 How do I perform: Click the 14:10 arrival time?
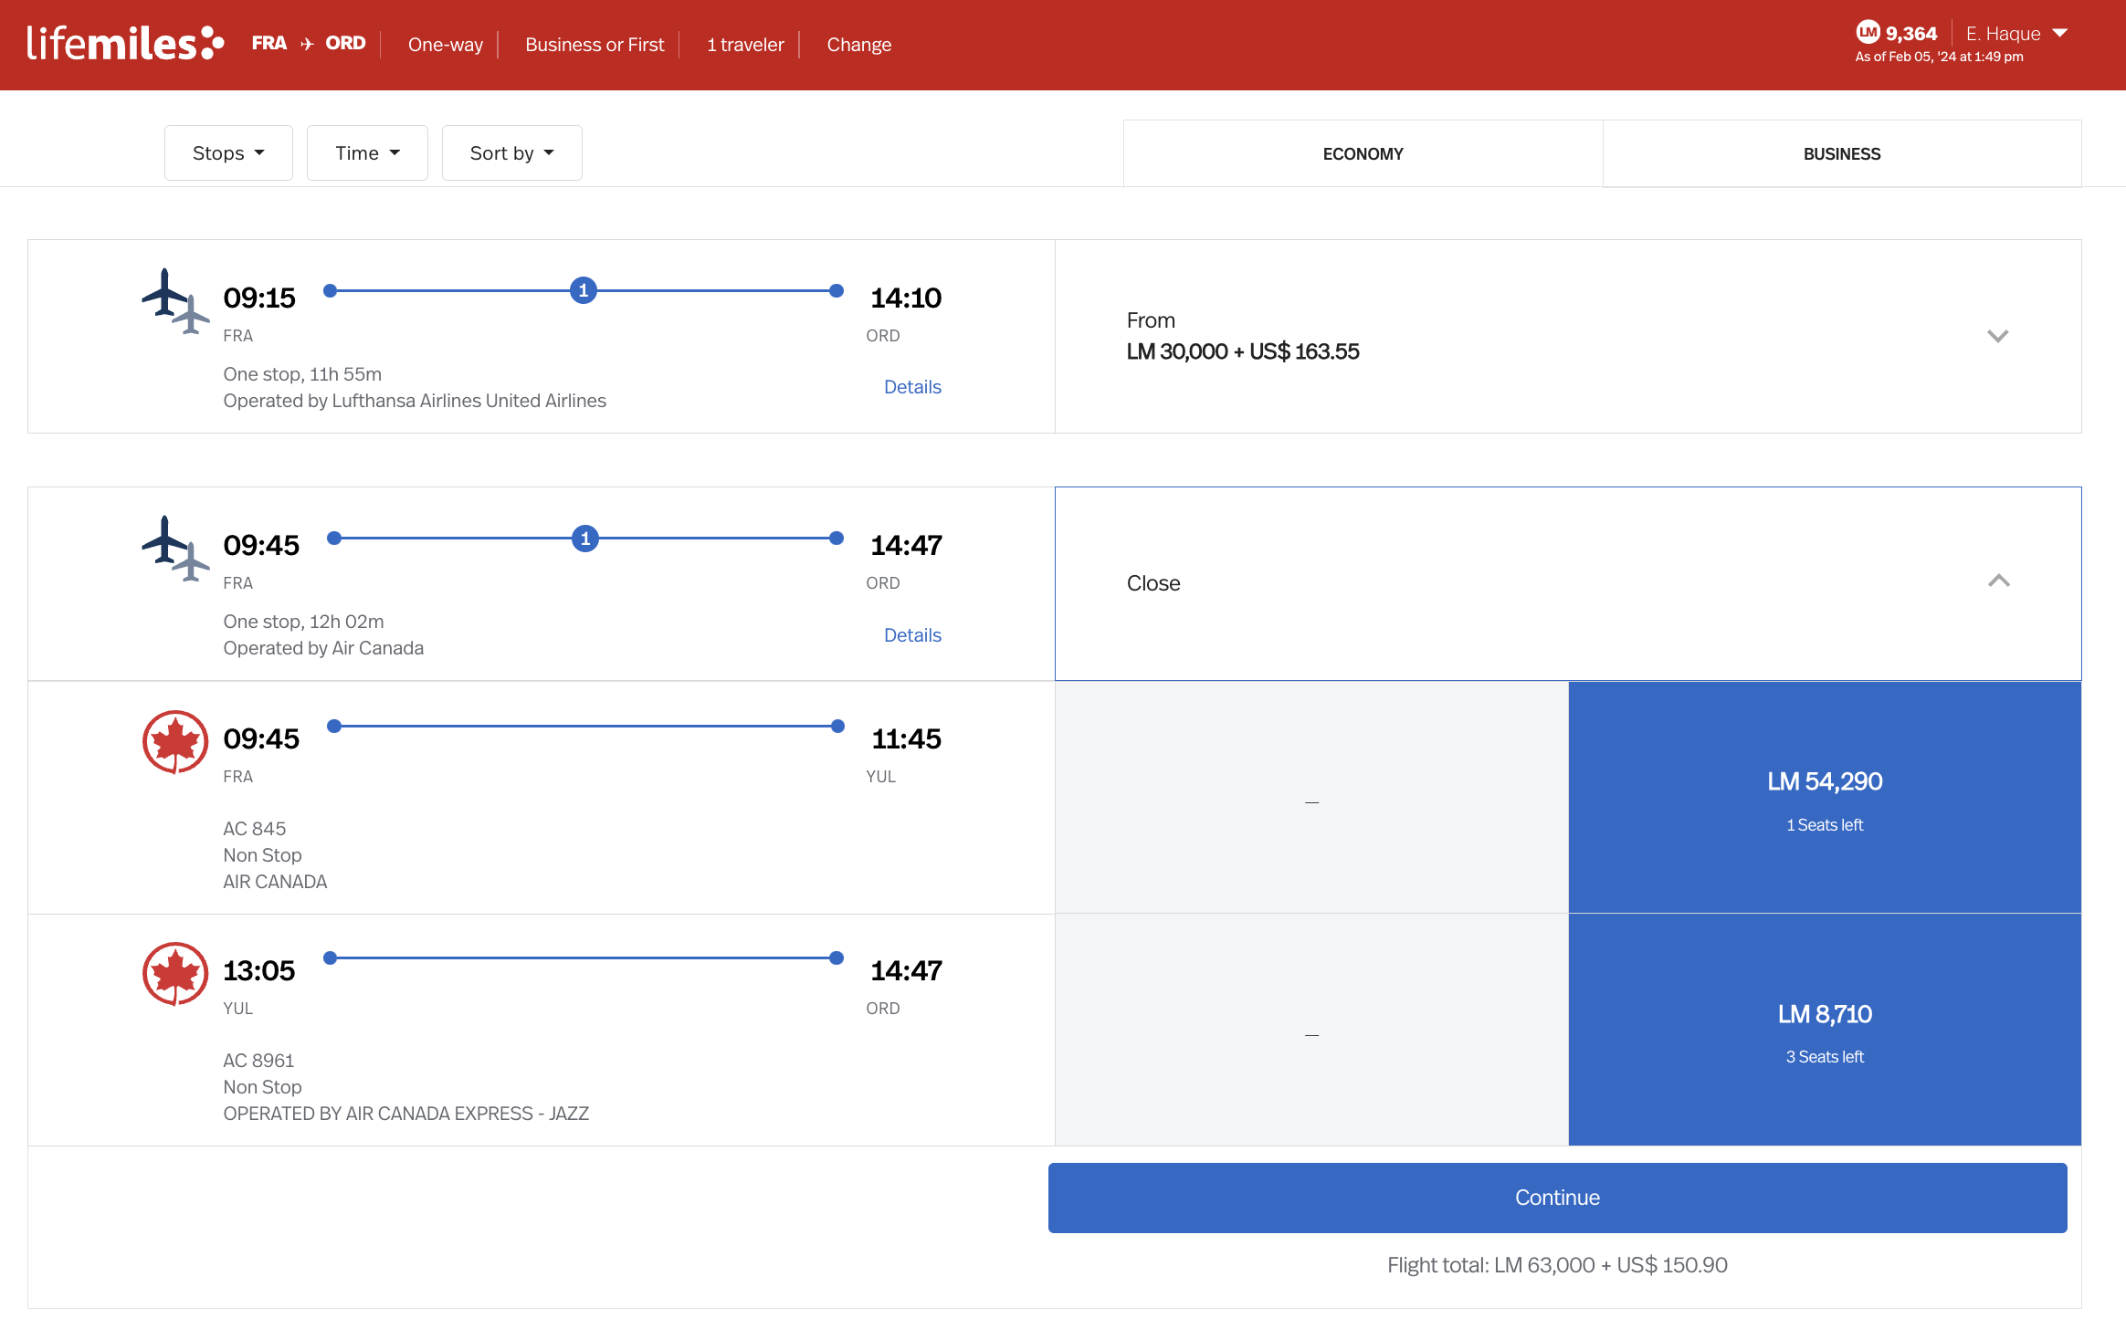pos(906,298)
